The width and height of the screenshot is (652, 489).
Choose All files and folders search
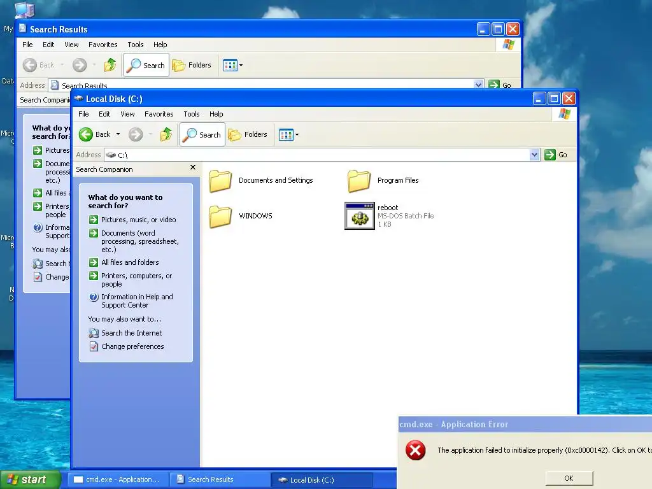(130, 262)
